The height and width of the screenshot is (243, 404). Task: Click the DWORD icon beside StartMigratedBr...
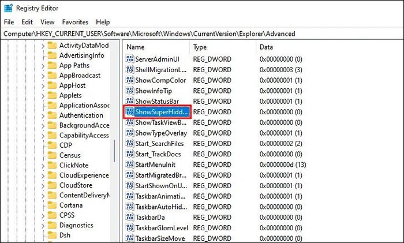coord(130,175)
